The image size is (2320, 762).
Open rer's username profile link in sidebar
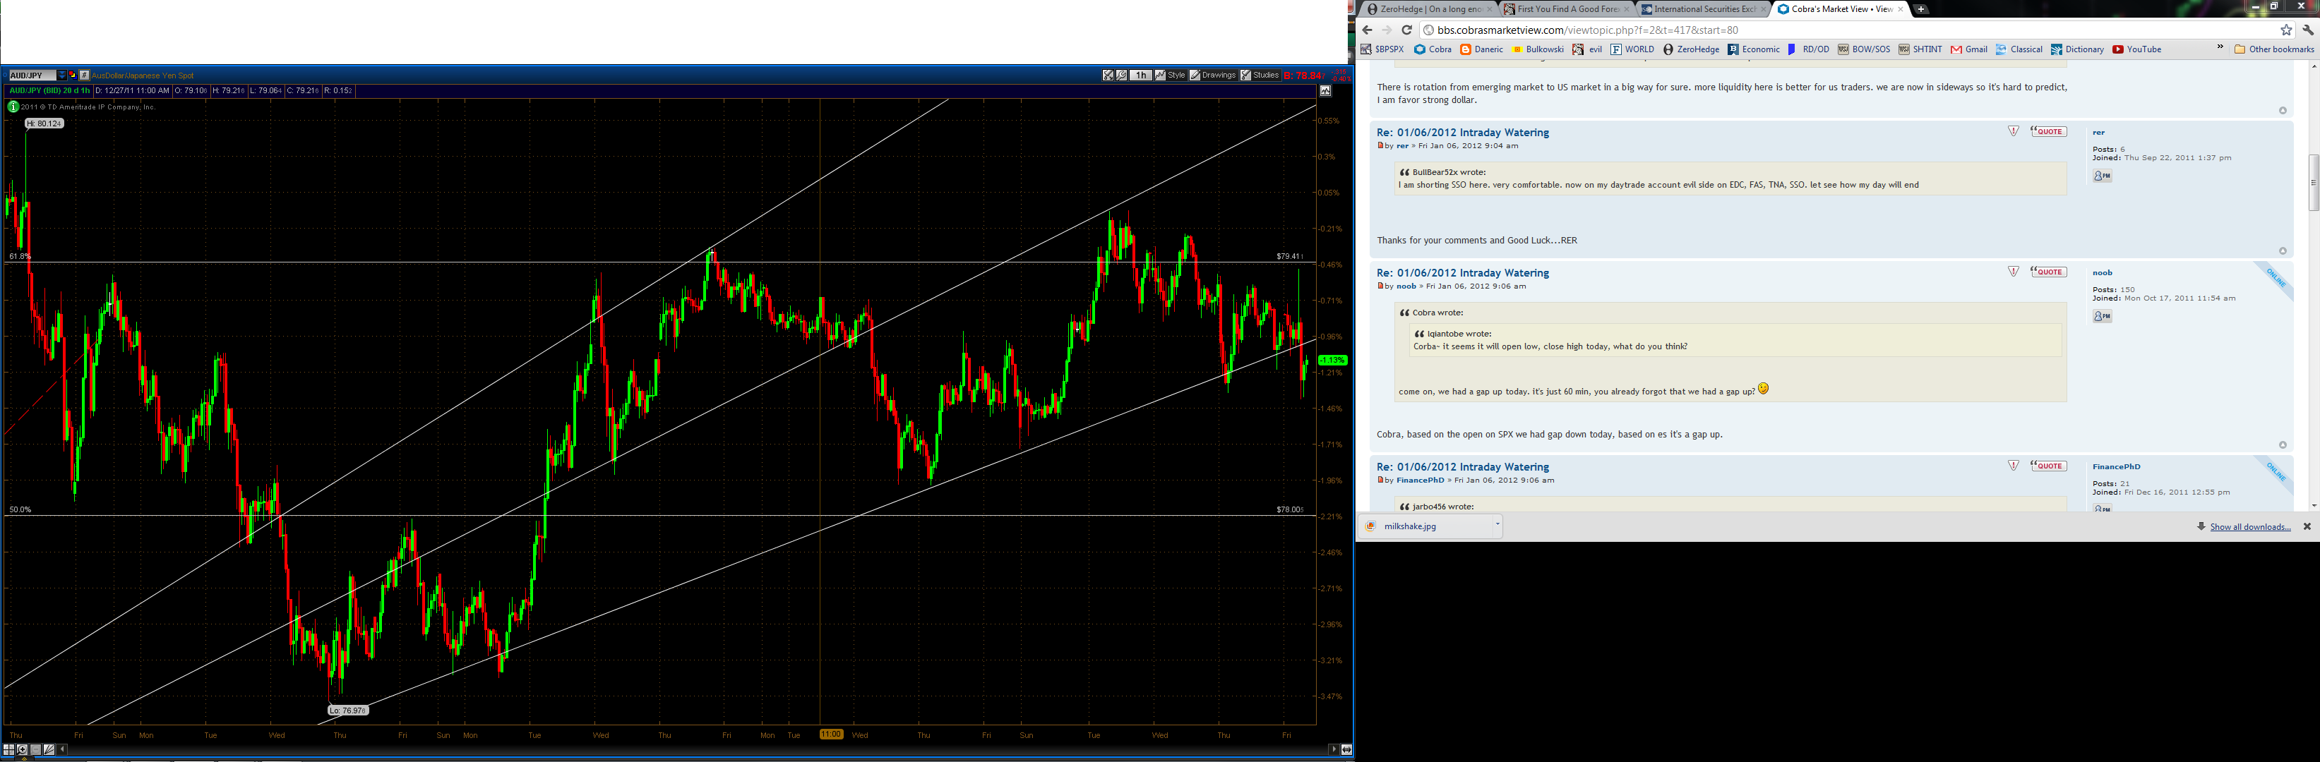(x=2098, y=132)
